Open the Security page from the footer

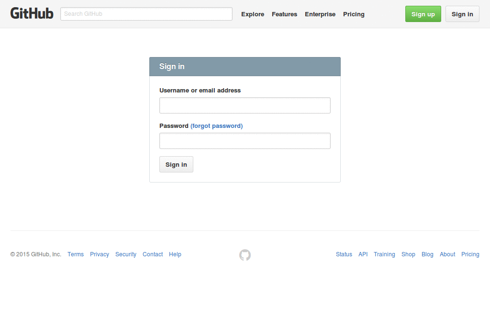[126, 254]
